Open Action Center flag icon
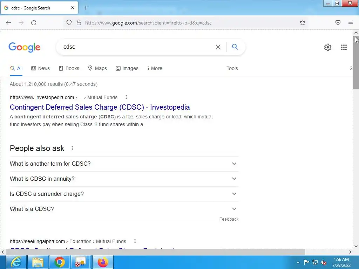This screenshot has width=359, height=269. tap(306, 262)
